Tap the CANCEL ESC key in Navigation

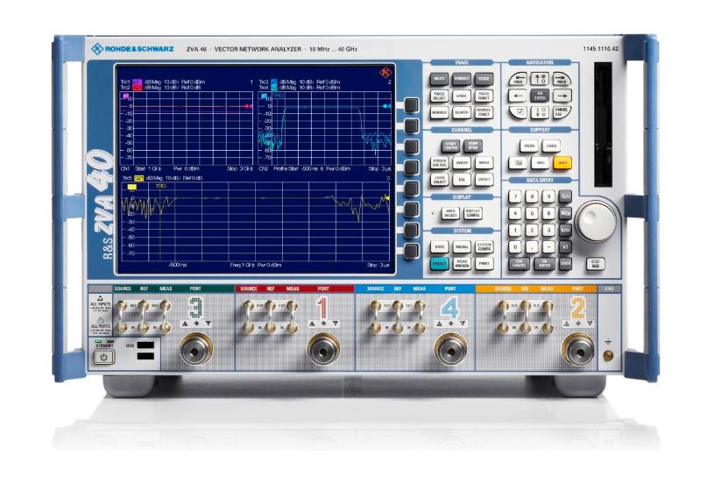(562, 112)
